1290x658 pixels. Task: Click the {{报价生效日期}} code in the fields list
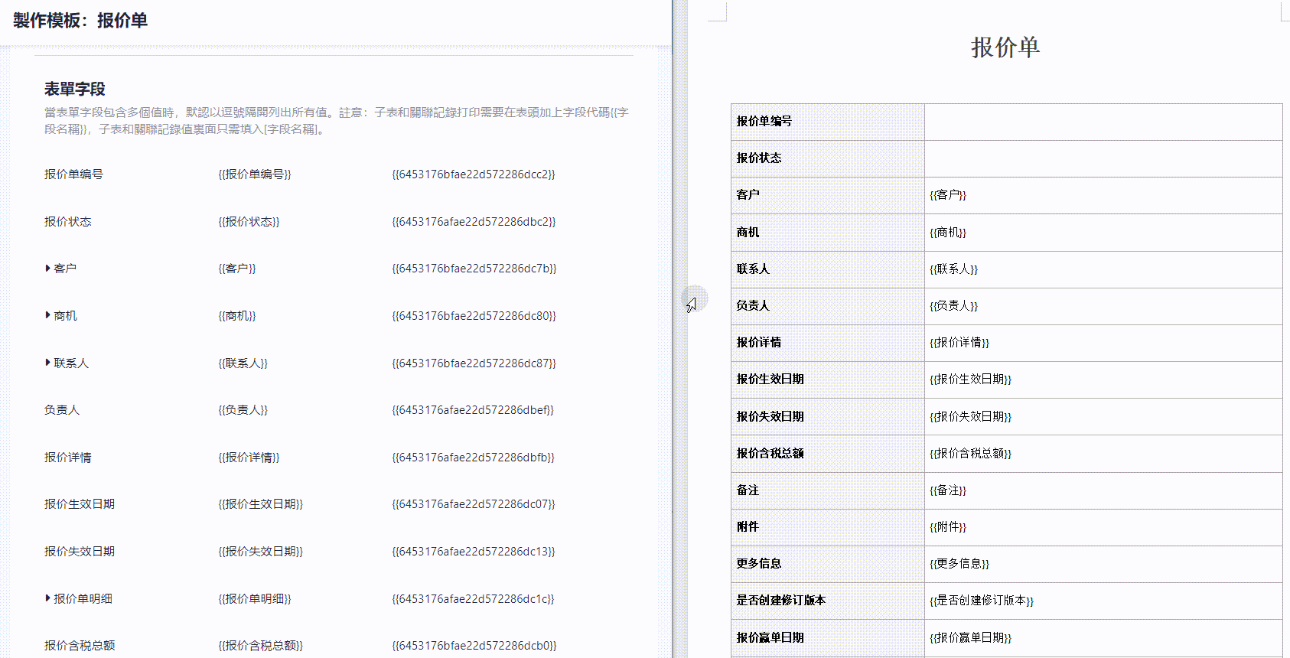(261, 504)
